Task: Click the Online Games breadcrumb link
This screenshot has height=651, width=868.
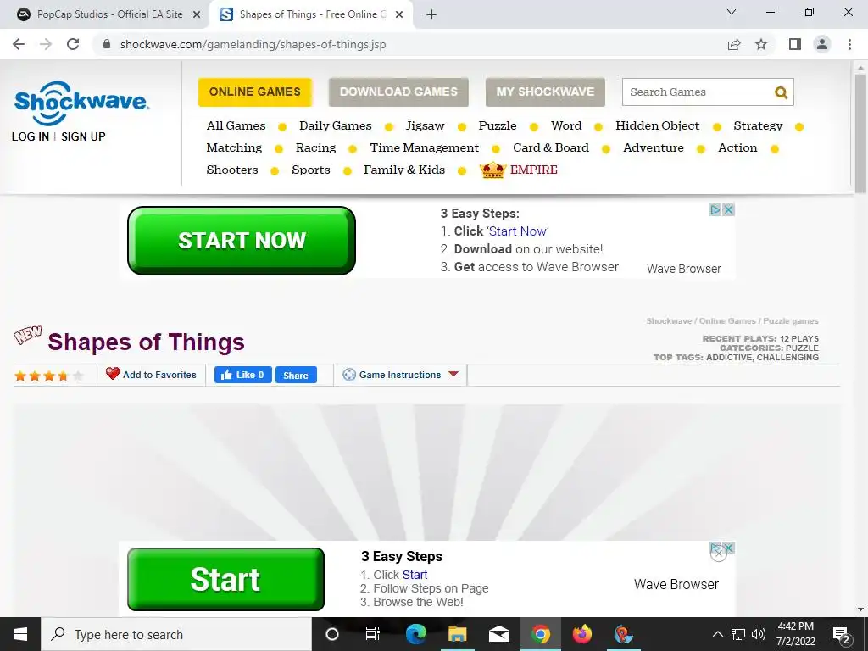Action: pos(726,321)
